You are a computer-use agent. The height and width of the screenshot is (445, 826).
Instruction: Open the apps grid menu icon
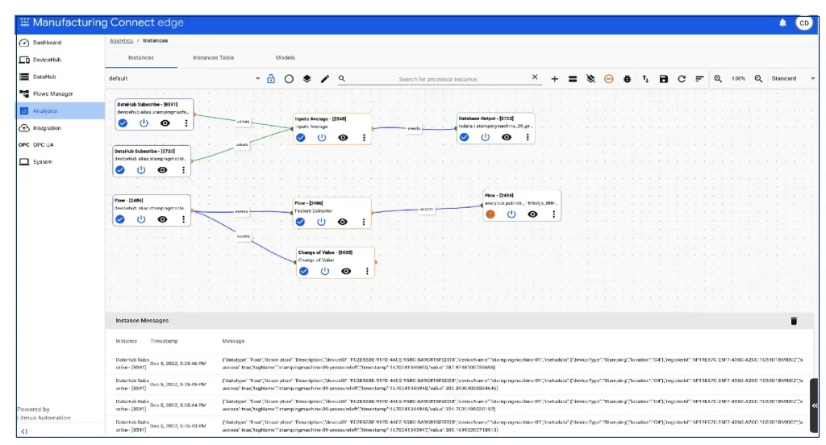[24, 22]
